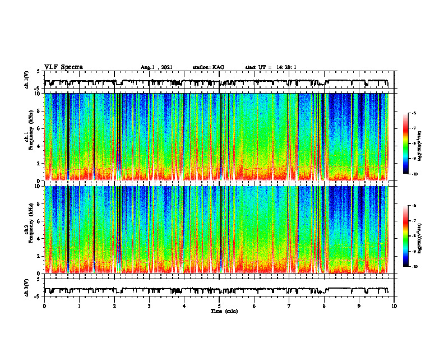Select the ch.2 color bar "log(PSD)" label
The width and height of the screenshot is (444, 343).
[420, 238]
